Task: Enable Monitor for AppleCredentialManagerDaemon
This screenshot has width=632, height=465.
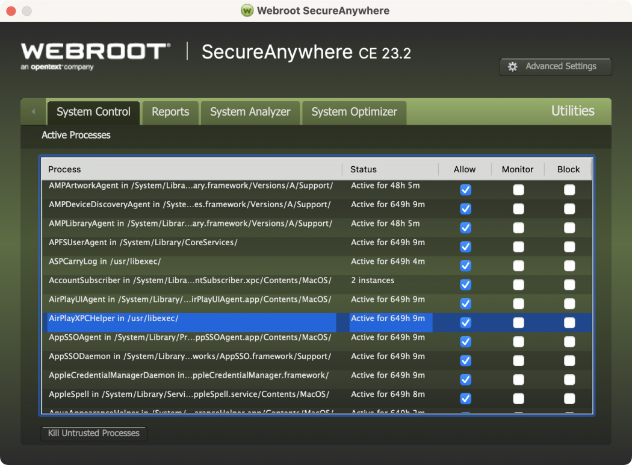Action: pyautogui.click(x=518, y=379)
